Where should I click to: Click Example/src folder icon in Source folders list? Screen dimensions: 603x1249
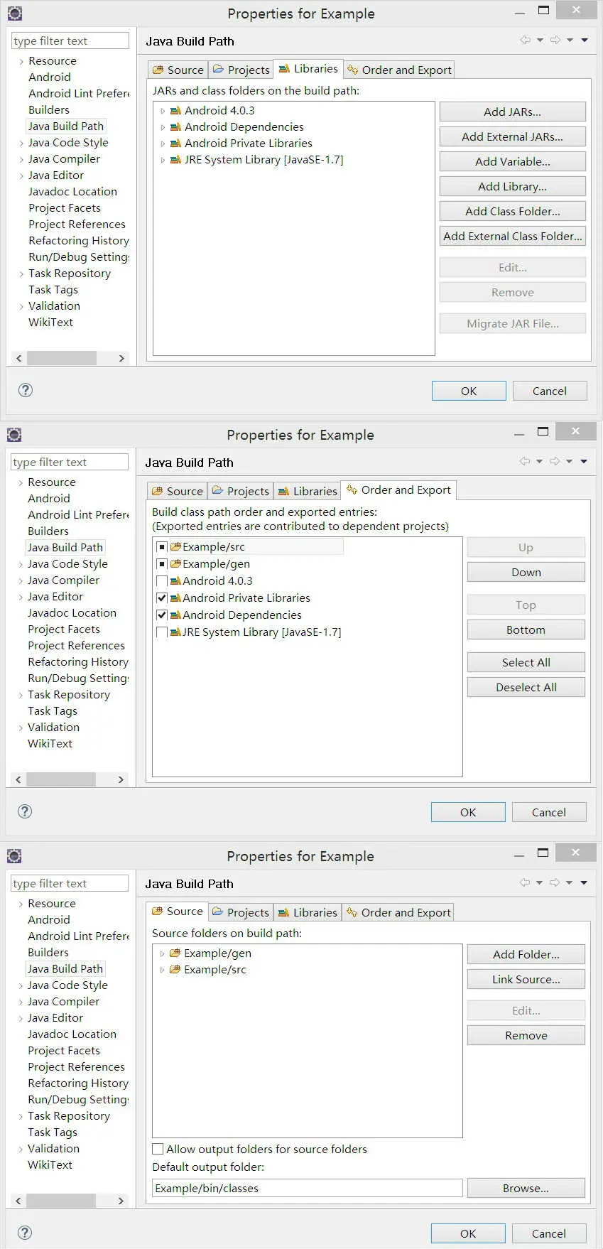point(175,969)
